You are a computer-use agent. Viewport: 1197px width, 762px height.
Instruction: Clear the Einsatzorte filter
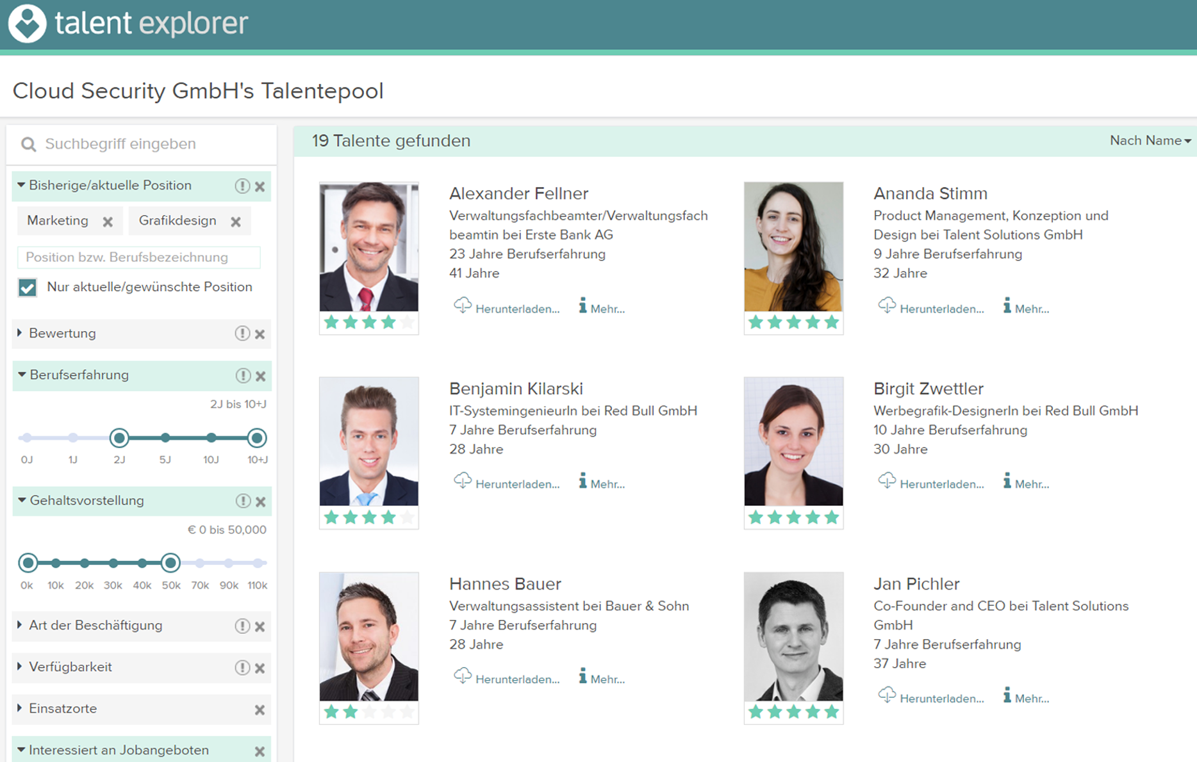point(260,709)
